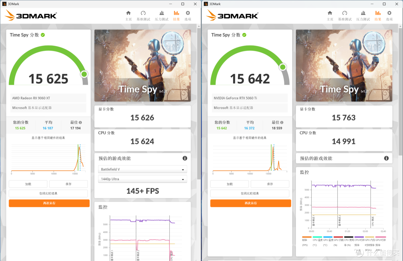The height and width of the screenshot is (261, 403).
Task: Click Time Spy thumbnail image in left window
Action: coord(143,66)
